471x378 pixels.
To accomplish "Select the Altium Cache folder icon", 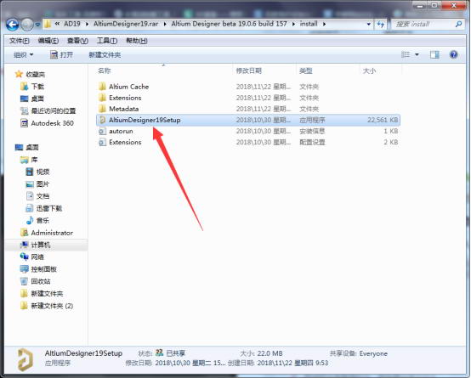I will click(x=102, y=87).
